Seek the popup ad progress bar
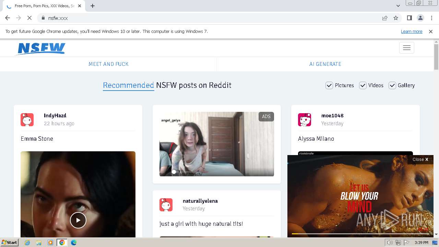This screenshot has height=247, width=439. pos(360,234)
